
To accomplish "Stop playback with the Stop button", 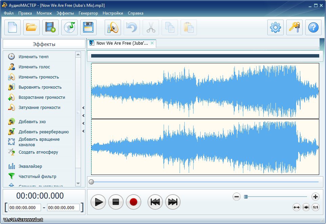I will 116,202.
